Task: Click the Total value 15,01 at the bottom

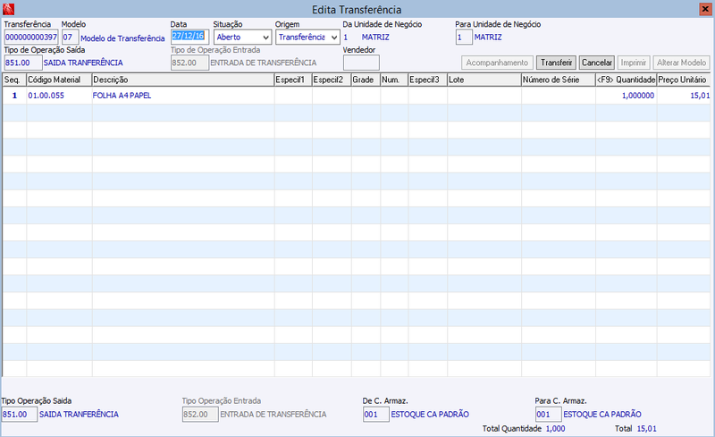Action: [646, 429]
